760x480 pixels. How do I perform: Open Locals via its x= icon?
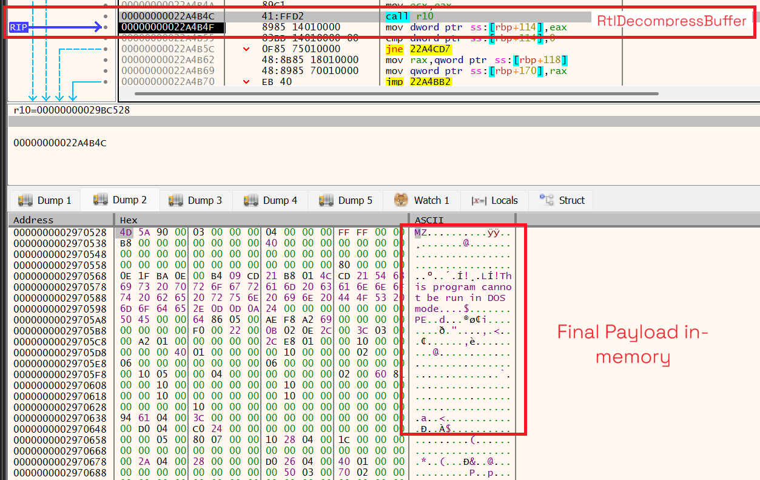tap(479, 200)
